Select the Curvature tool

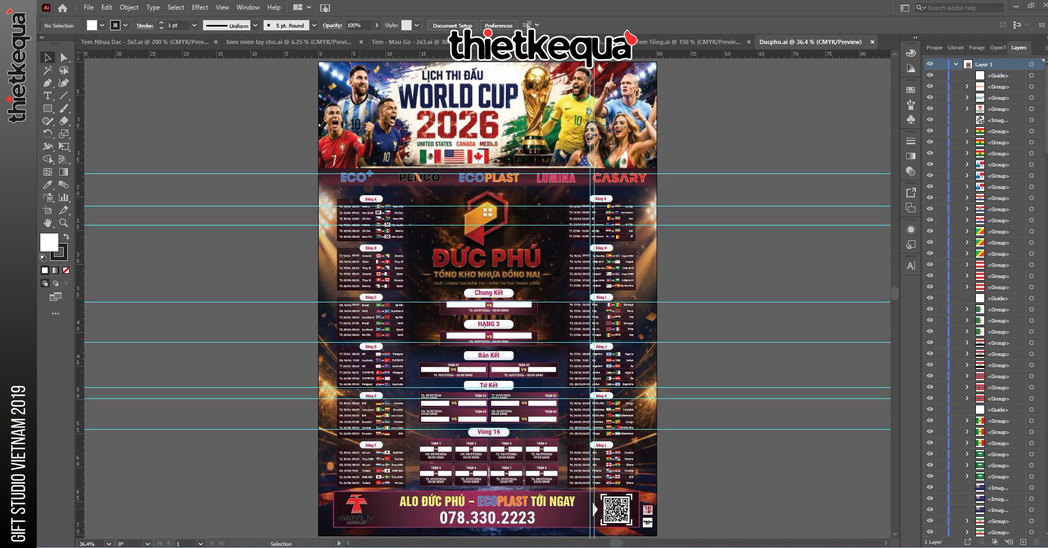point(64,83)
